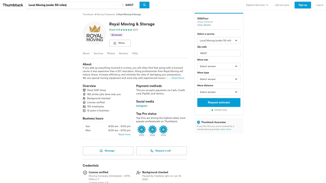Click the Thumbtack Guarantee shield icon
Screen dimensions: 326x183
(x=199, y=122)
